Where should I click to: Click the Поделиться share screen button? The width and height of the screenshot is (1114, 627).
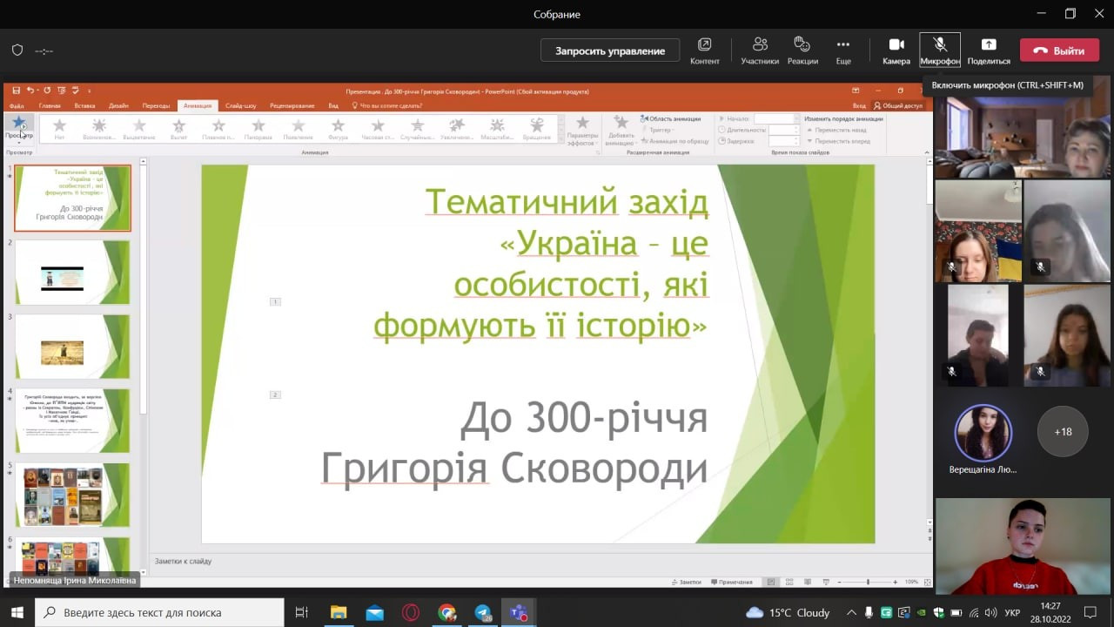click(x=989, y=51)
